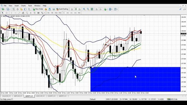Image resolution: width=187 pixels, height=105 pixels.
Task: Toggle AutoTrading on or off
Action: (x=62, y=9)
